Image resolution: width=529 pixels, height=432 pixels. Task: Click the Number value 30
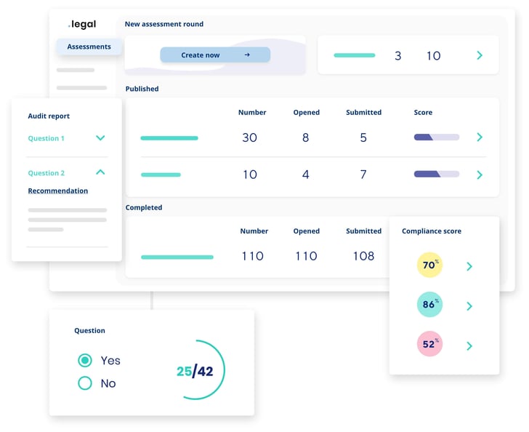point(250,137)
